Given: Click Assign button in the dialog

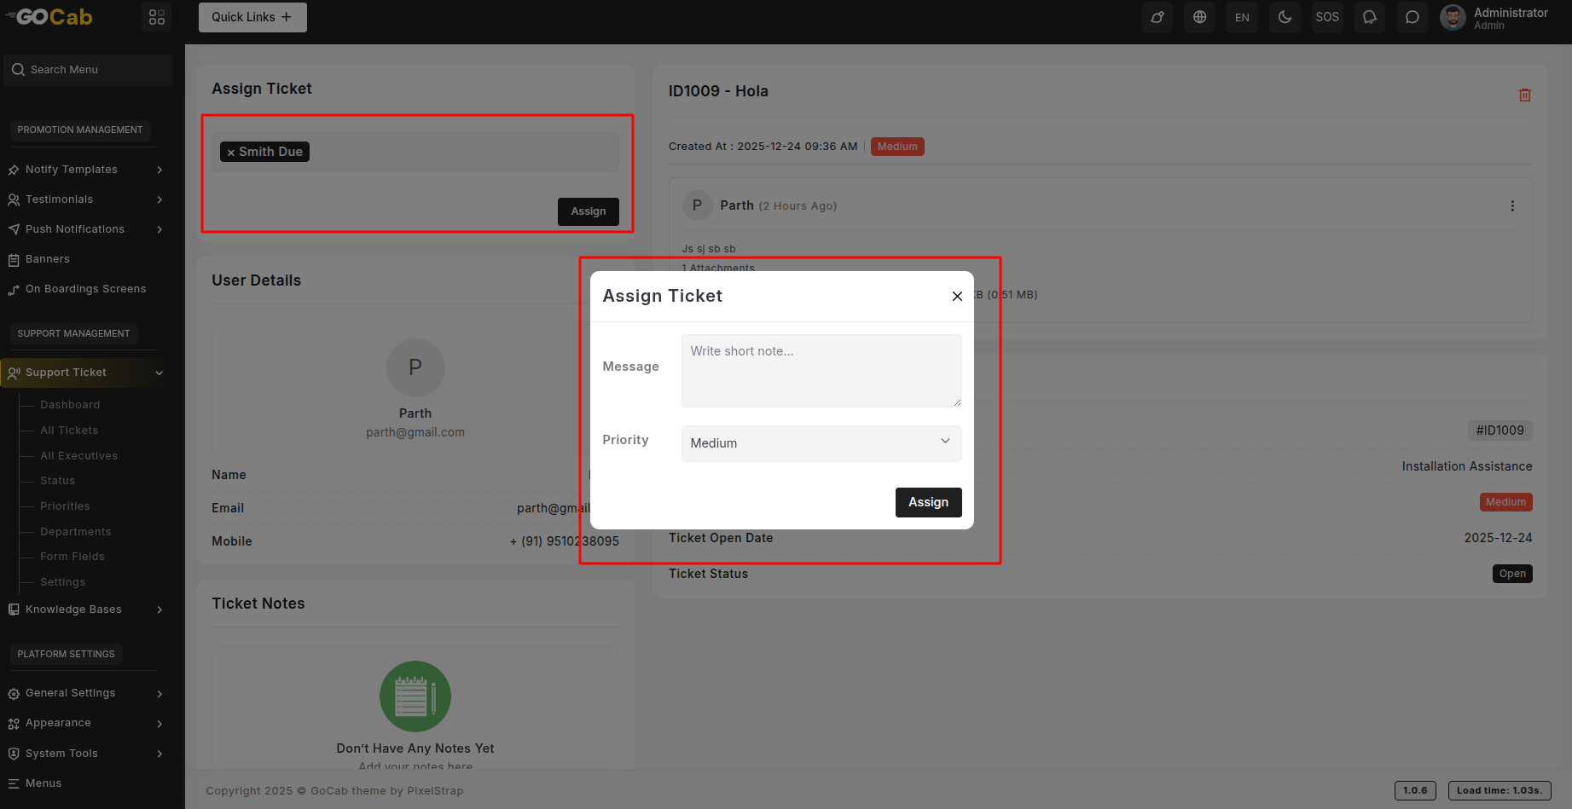Looking at the screenshot, I should point(928,502).
